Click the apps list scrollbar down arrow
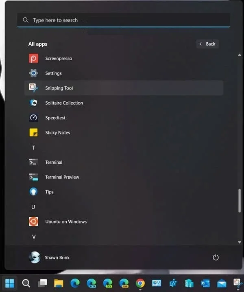Viewport: 244px width, 292px height. [x=240, y=242]
